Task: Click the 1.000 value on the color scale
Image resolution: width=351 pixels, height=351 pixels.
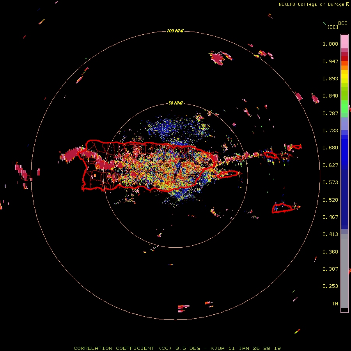Action: click(330, 44)
